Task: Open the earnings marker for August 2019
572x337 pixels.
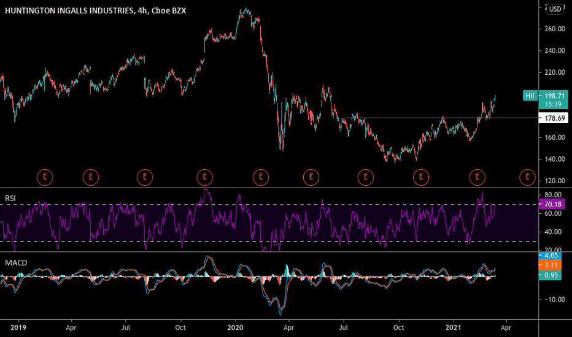Action: coord(145,178)
